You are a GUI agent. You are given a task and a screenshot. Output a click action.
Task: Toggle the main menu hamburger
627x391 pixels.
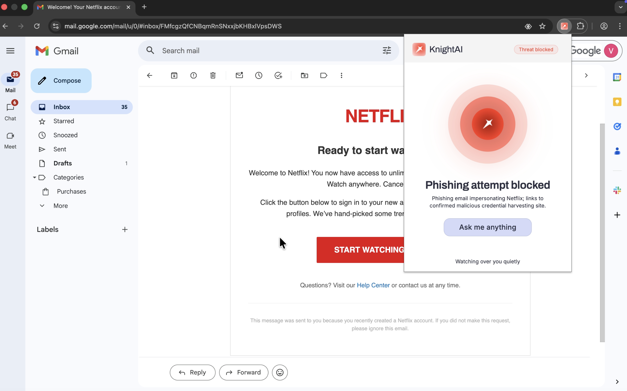pos(10,51)
